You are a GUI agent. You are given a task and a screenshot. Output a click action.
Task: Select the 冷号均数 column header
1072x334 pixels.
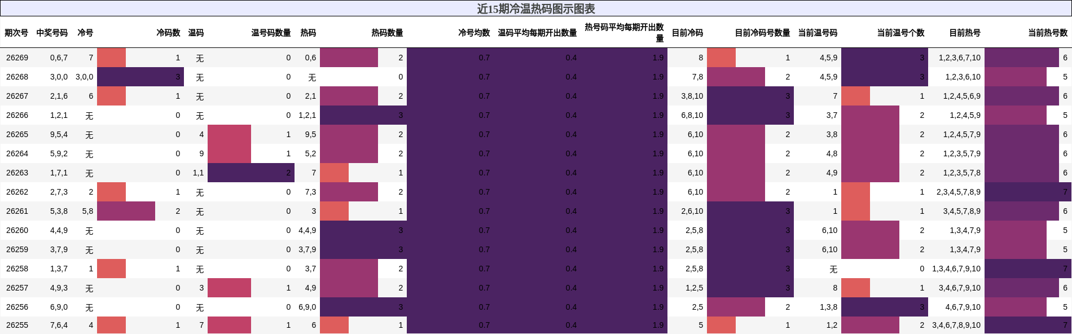pyautogui.click(x=474, y=33)
